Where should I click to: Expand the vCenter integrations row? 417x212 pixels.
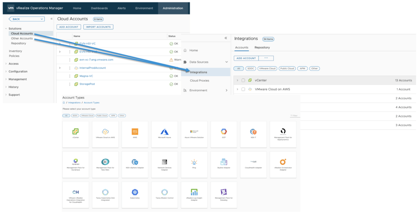(237, 80)
